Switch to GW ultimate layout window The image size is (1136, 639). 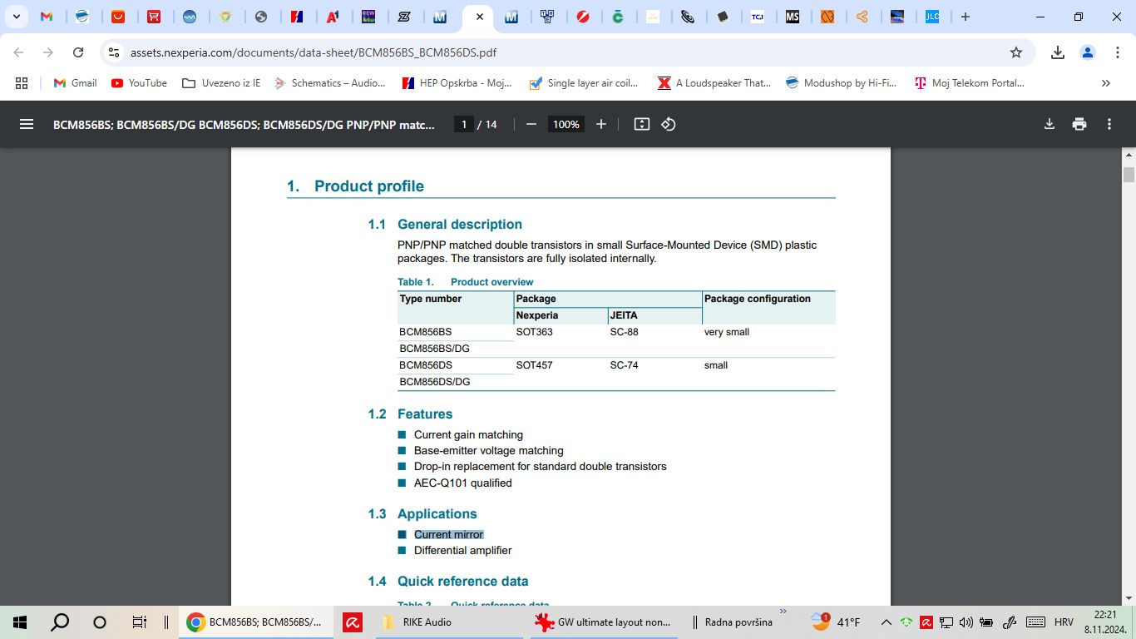click(x=605, y=622)
